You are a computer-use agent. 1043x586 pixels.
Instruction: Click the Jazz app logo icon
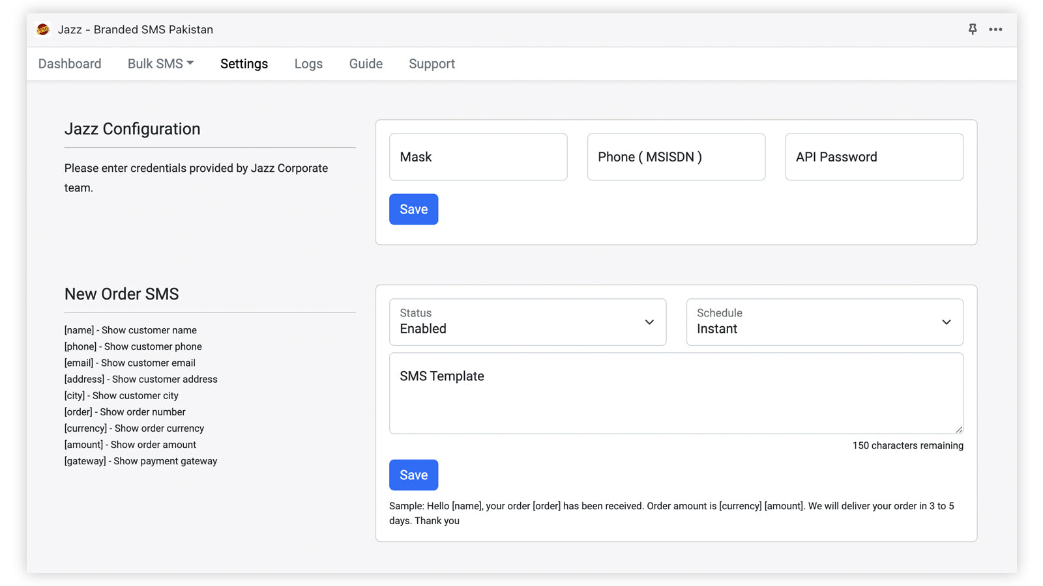pos(43,29)
